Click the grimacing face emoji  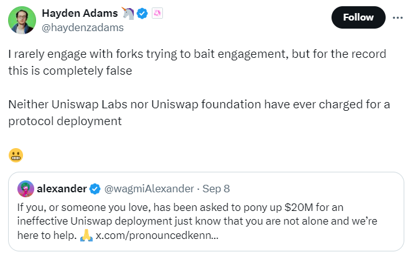[x=16, y=154]
